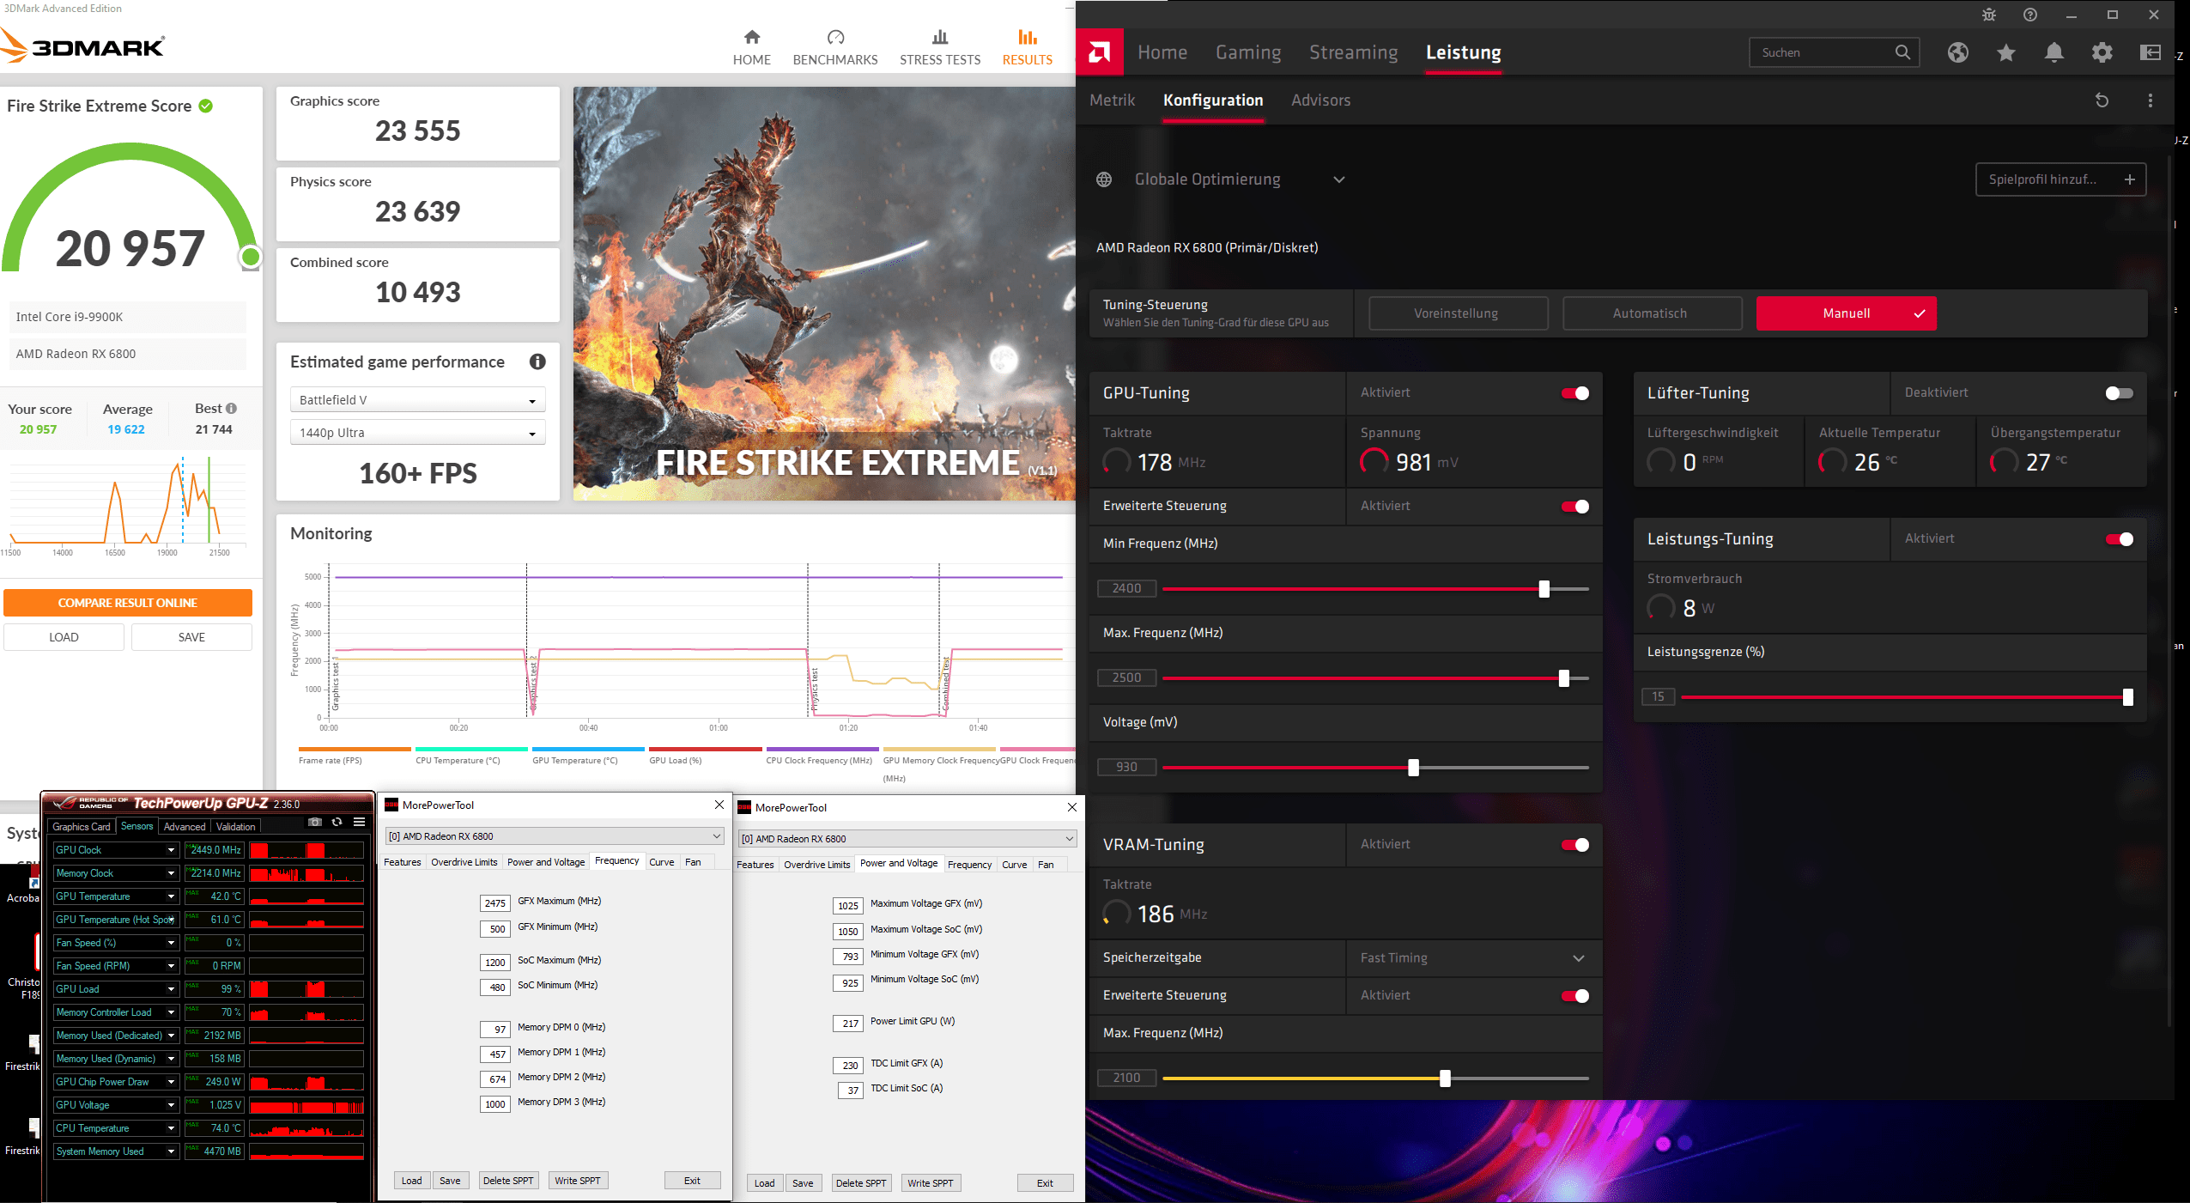This screenshot has height=1203, width=2190.
Task: Open Curve tab in left MorePowerTool
Action: (x=661, y=862)
